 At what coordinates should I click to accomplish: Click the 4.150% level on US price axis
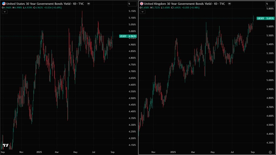tap(132, 145)
